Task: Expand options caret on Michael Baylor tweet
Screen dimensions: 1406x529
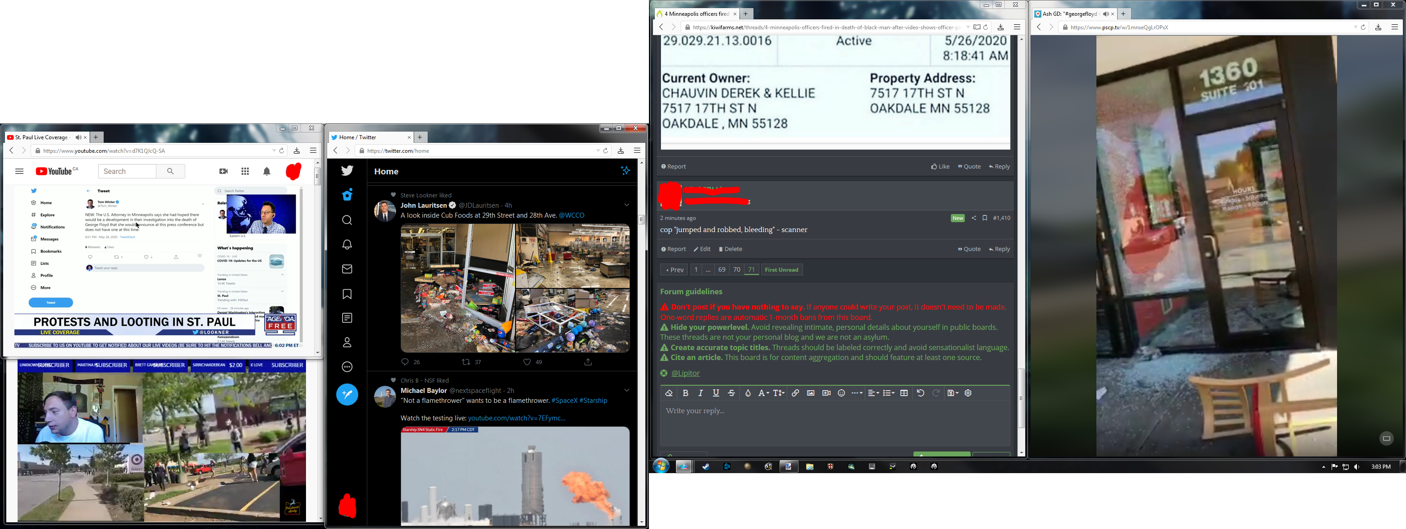Action: [626, 390]
